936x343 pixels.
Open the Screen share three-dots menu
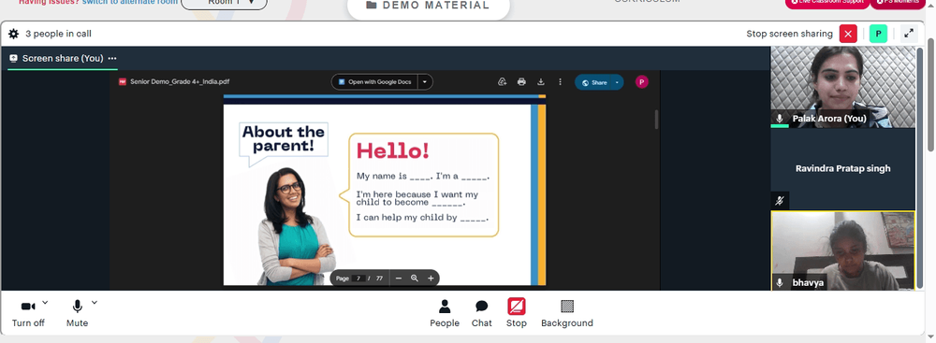[x=112, y=59]
